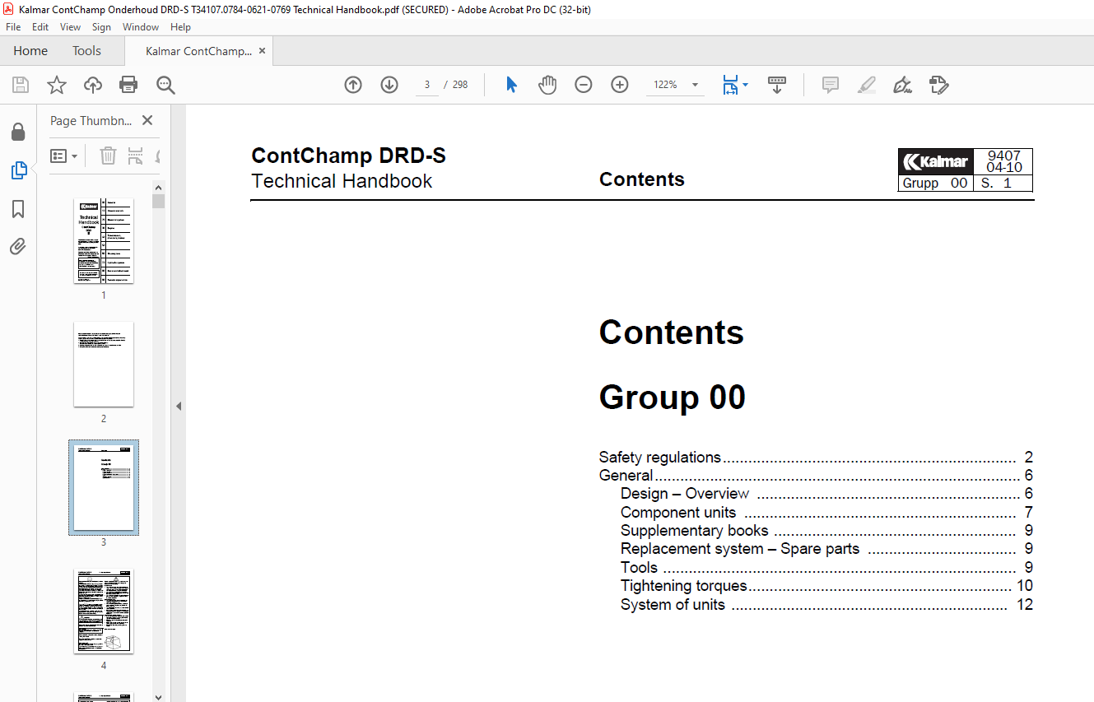Print the document using printer icon
1094x702 pixels.
click(128, 85)
